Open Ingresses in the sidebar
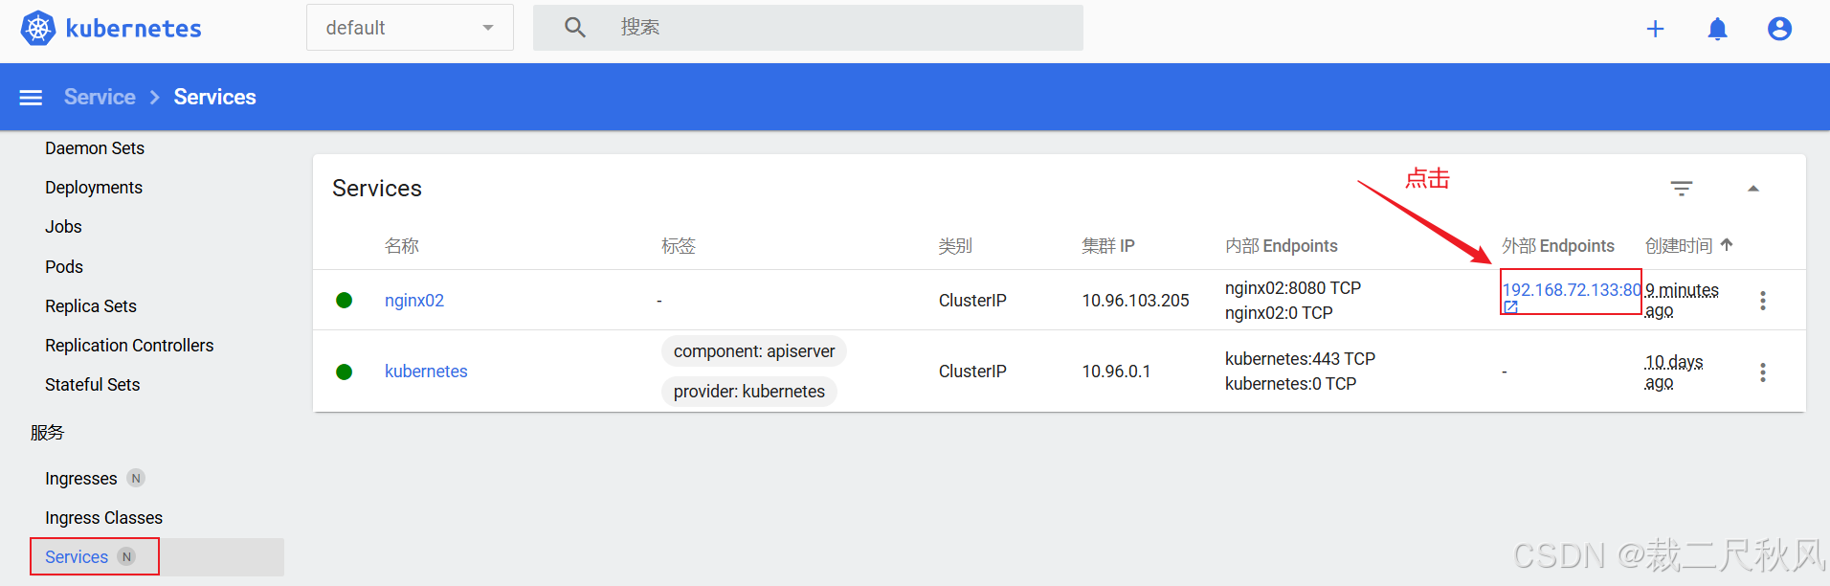Image resolution: width=1830 pixels, height=586 pixels. (81, 479)
